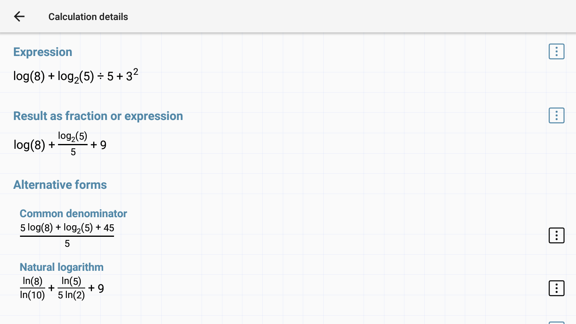576x324 pixels.
Task: Click the numerator 5 log(8) + log₂(5) + 45
Action: (x=67, y=228)
